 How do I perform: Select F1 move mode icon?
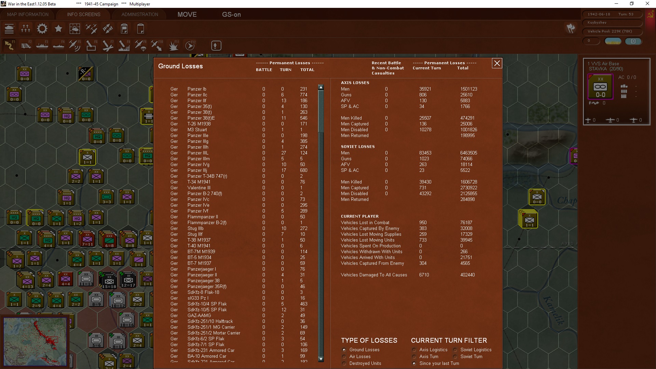tap(9, 45)
